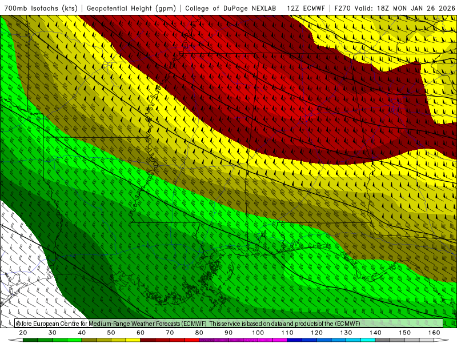This screenshot has width=457, height=343.
Task: Click the legend label "40"
Action: pos(82,333)
